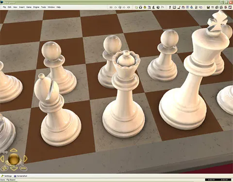
Task: Open the File menu
Action: click(4, 7)
